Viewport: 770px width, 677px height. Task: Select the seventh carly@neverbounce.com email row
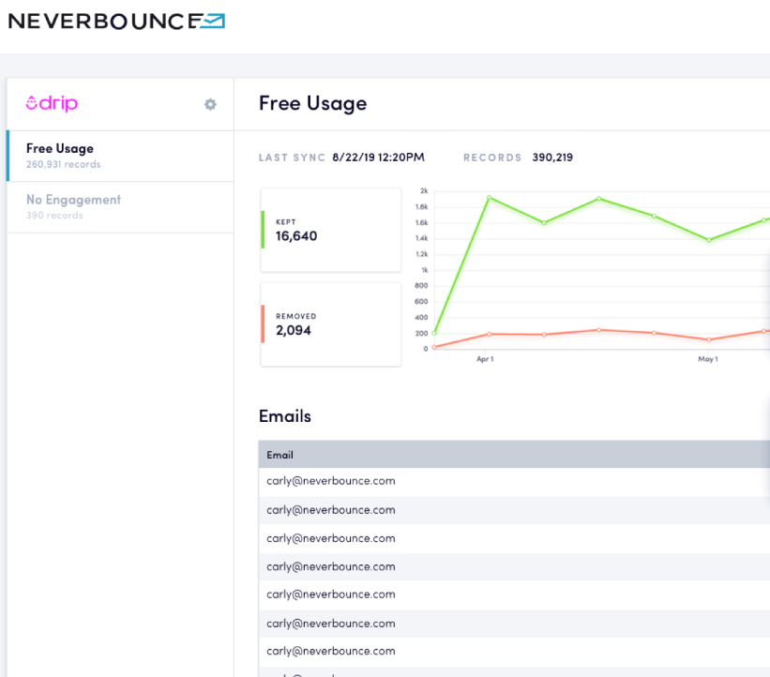tap(514, 652)
